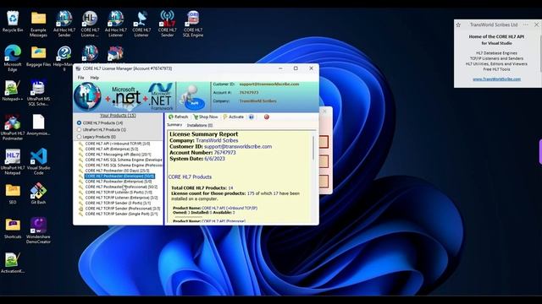
Task: Open the Shortcuts folder on desktop
Action: click(x=13, y=228)
